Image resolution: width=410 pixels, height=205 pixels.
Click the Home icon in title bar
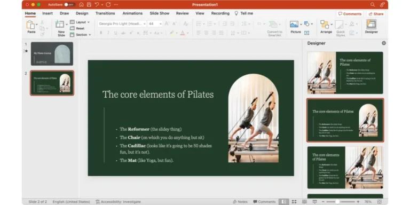[x=81, y=5]
